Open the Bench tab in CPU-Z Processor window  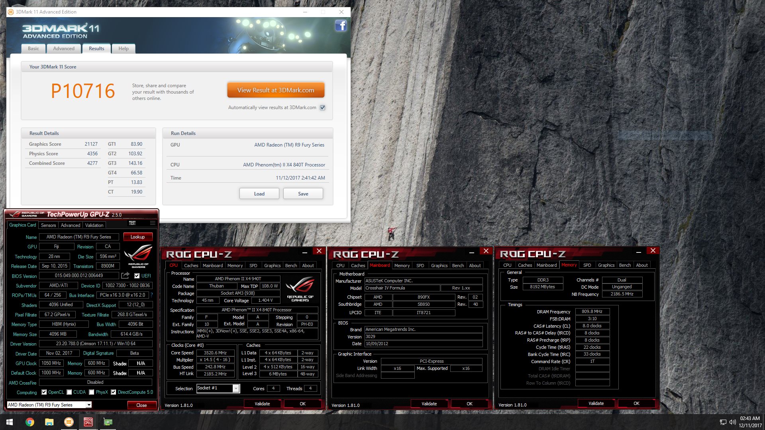(291, 266)
